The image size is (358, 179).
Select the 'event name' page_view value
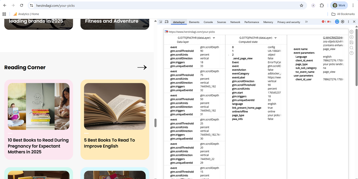pyautogui.click(x=329, y=49)
